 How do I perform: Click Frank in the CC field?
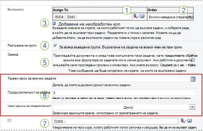[x=59, y=121]
